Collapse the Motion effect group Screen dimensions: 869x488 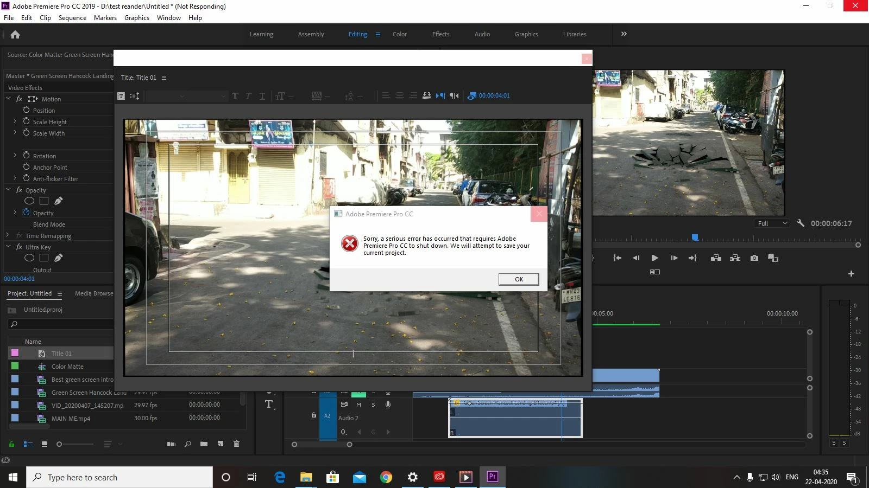coord(9,99)
